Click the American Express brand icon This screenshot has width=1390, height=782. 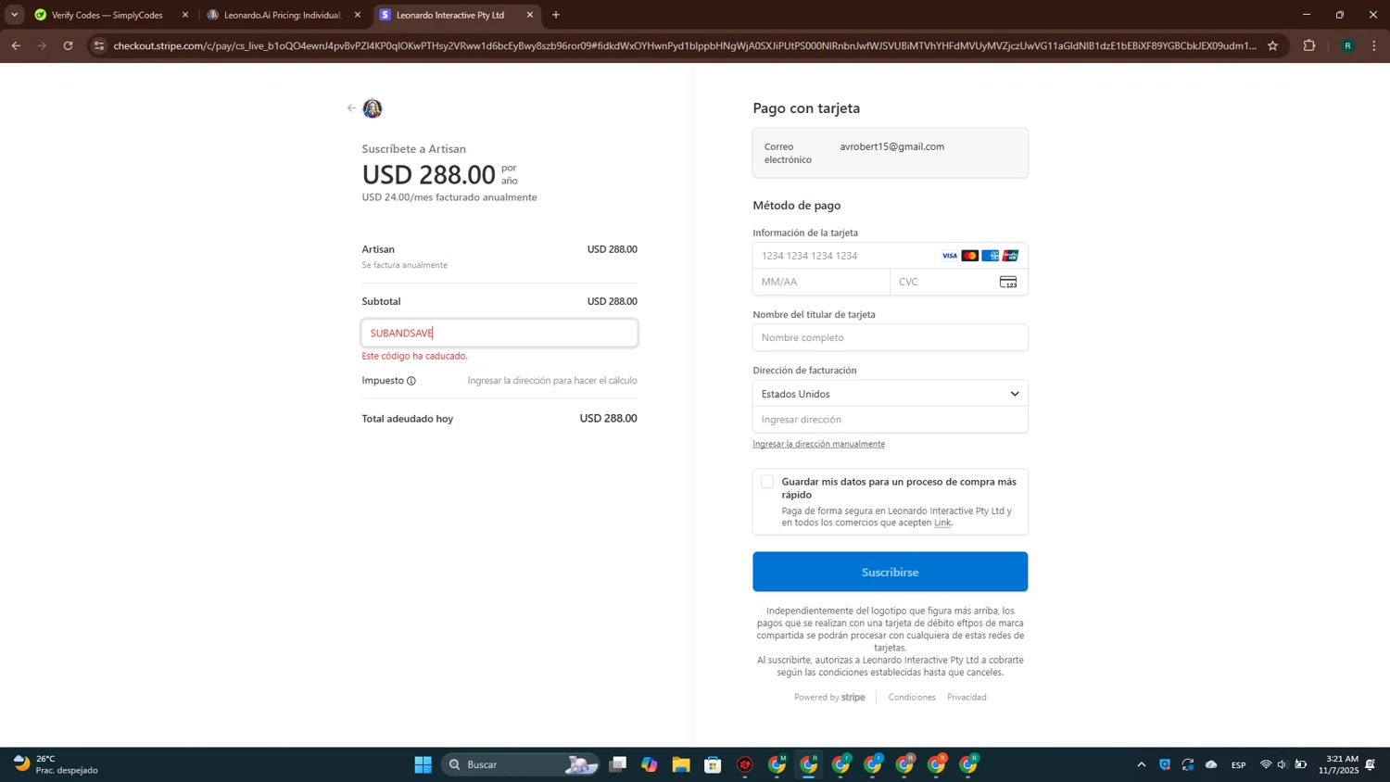coord(991,256)
